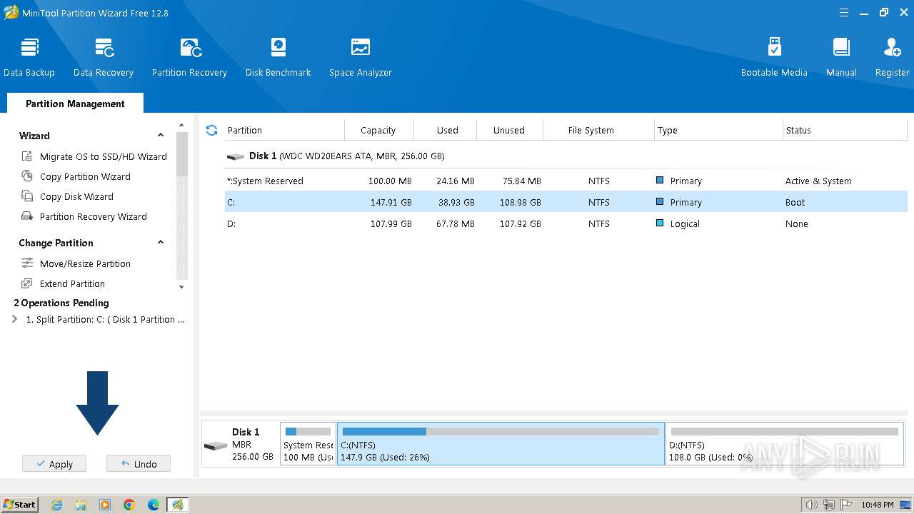Screen dimensions: 914x514
Task: Select the System Reserved block in disk map
Action: coord(308,443)
